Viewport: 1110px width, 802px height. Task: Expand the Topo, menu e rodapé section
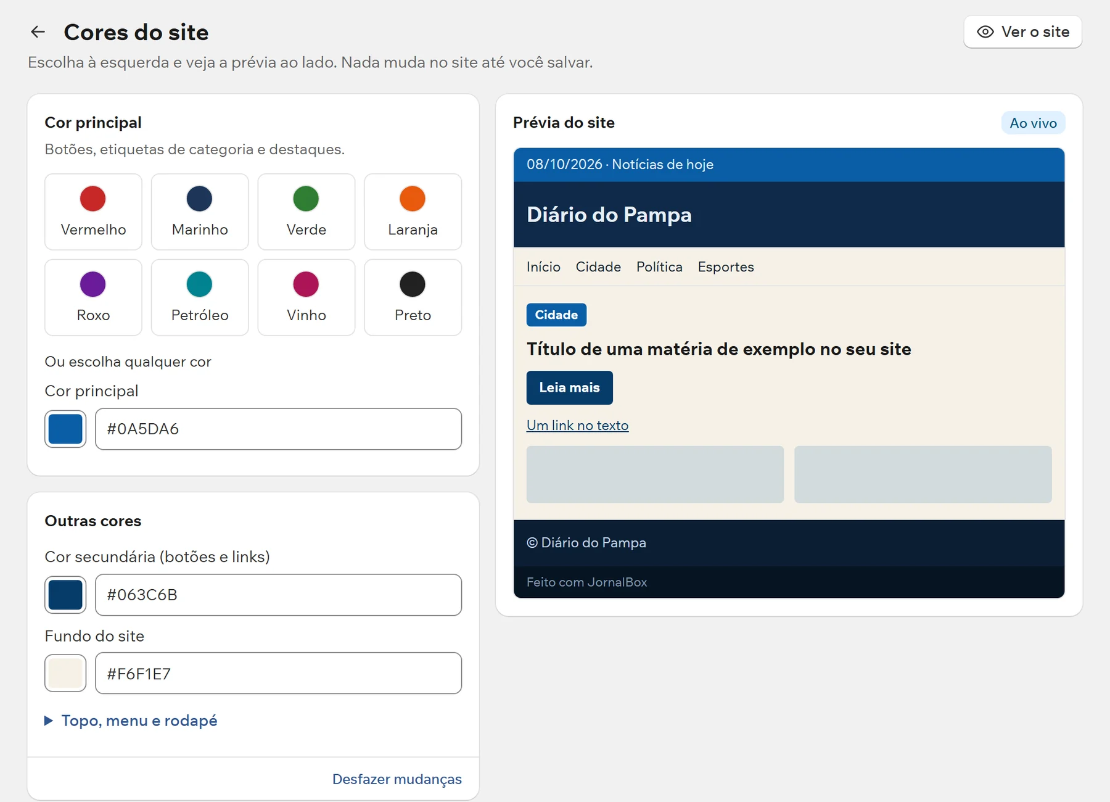131,721
